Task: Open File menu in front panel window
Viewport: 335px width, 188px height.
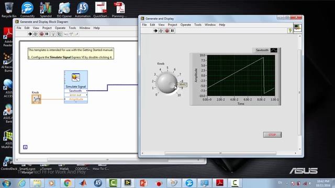Action: click(144, 25)
